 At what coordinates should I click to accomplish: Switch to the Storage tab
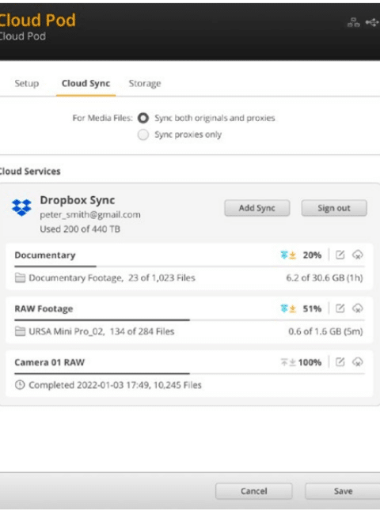click(x=145, y=83)
